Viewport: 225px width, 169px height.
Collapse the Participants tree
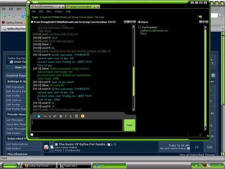(139, 27)
